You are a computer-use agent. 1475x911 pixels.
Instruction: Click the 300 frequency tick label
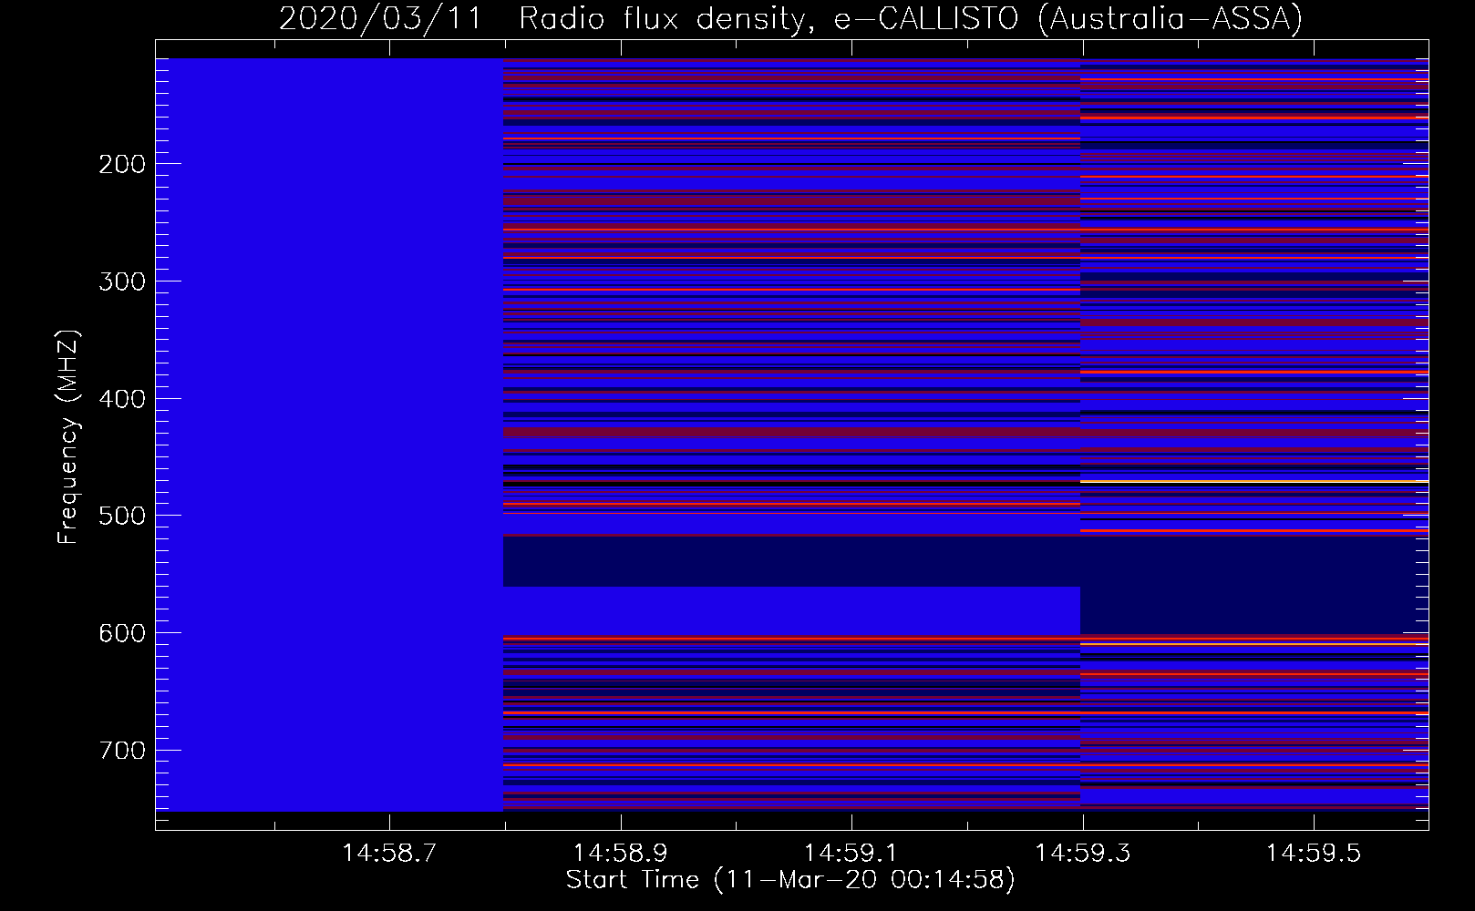tap(121, 281)
